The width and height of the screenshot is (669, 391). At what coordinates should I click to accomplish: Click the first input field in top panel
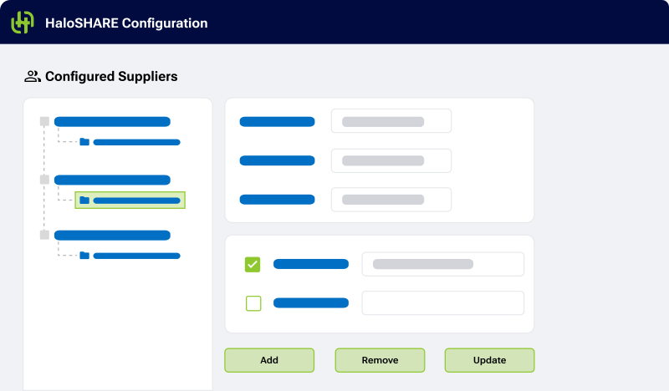(x=391, y=121)
